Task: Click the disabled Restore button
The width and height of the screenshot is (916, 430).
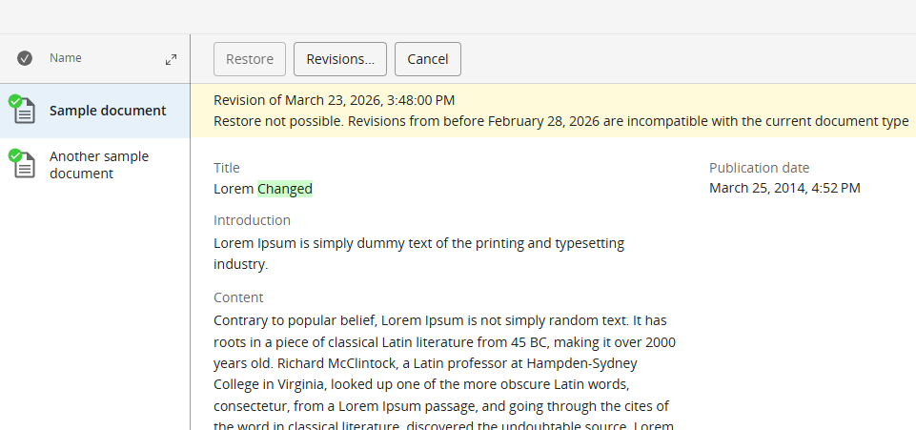Action: tap(250, 59)
